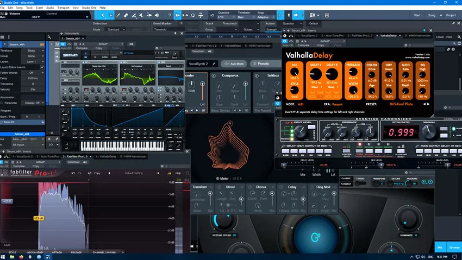Open the File menu

(2, 8)
